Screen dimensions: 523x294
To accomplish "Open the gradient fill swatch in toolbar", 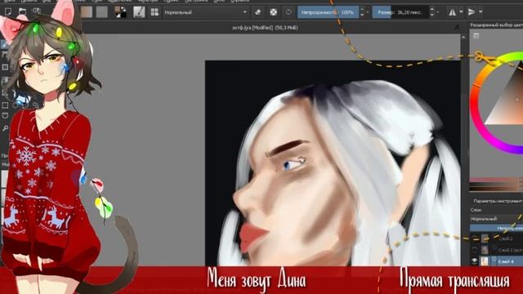I will (87, 12).
